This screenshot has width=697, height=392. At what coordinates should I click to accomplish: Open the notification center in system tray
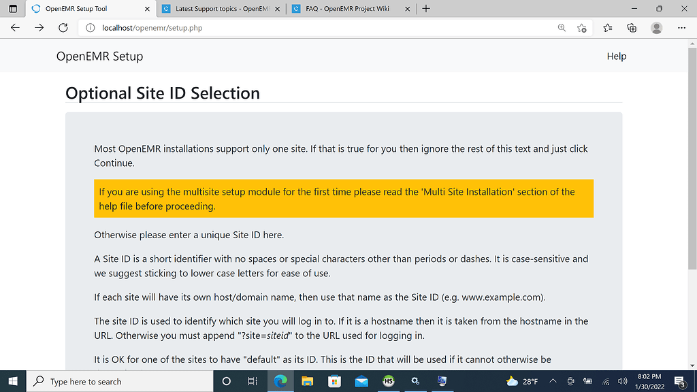tap(679, 381)
